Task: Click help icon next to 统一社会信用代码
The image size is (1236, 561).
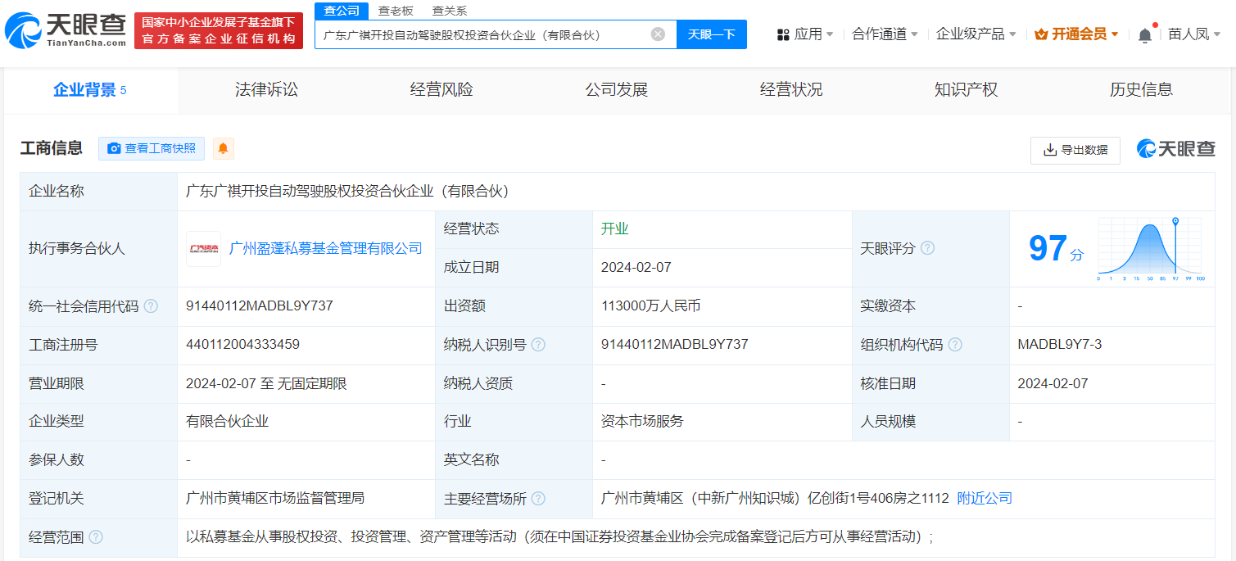Action: [x=151, y=306]
